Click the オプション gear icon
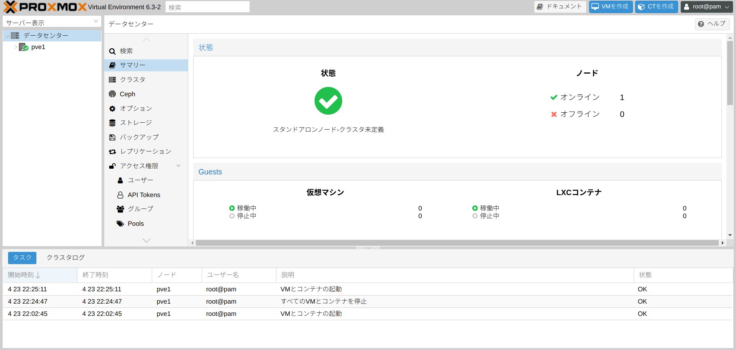The width and height of the screenshot is (736, 350). click(x=112, y=108)
